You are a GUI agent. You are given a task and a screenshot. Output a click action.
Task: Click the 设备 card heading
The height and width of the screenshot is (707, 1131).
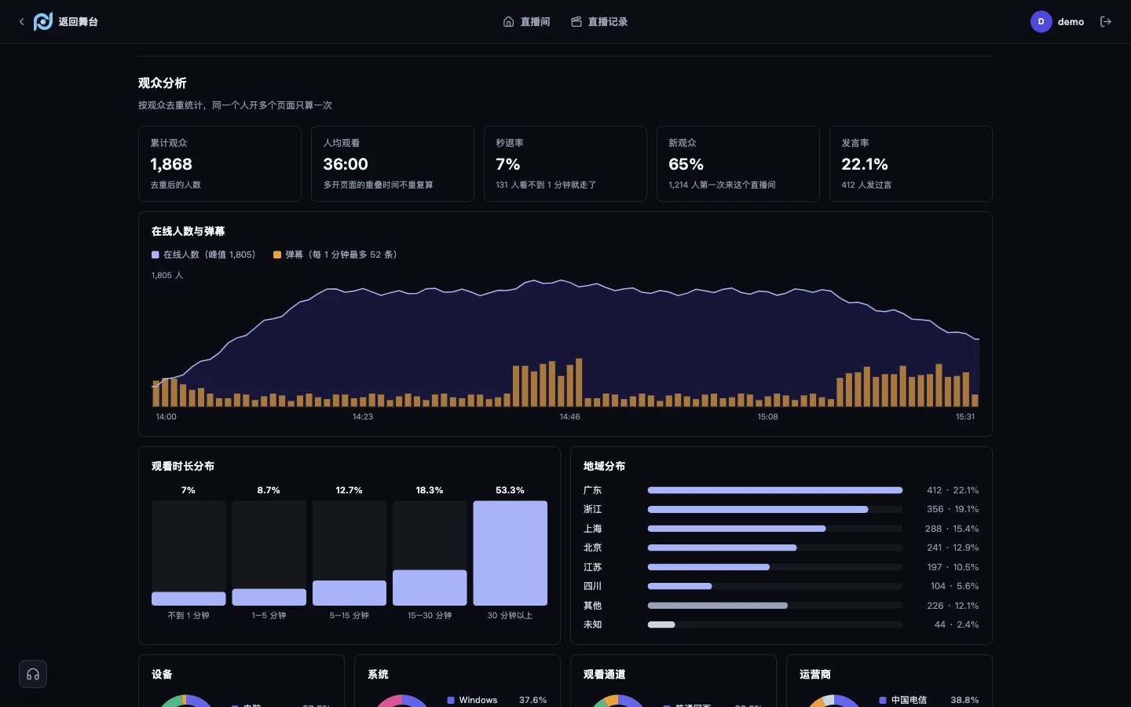[x=162, y=674]
